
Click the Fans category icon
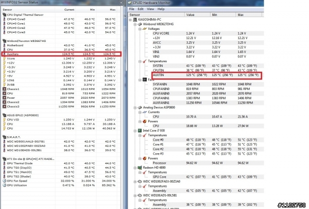pyautogui.click(x=145, y=79)
